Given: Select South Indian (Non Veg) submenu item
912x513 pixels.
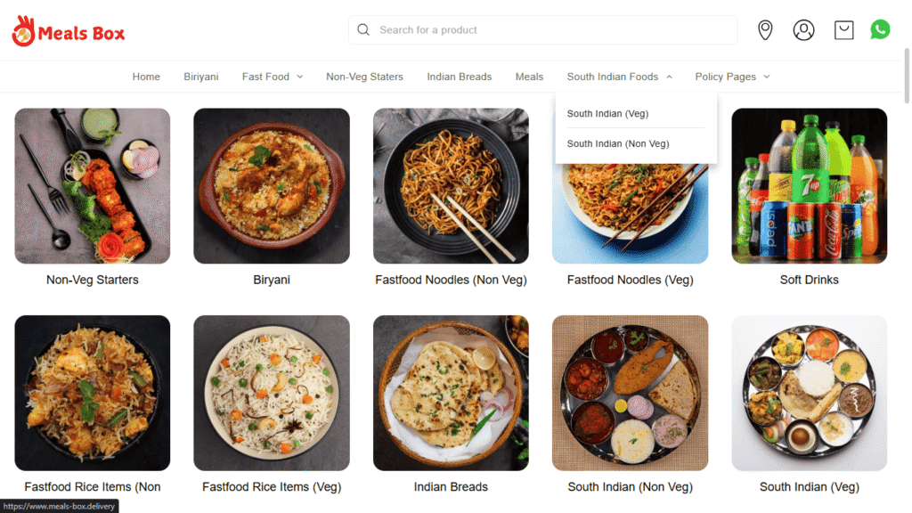Looking at the screenshot, I should (618, 143).
